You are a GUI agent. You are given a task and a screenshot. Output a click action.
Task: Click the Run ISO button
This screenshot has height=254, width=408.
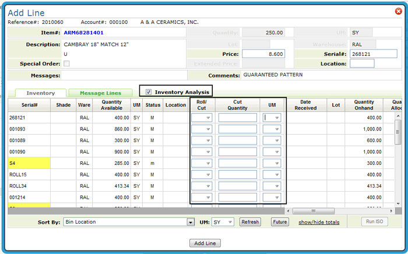pos(374,221)
